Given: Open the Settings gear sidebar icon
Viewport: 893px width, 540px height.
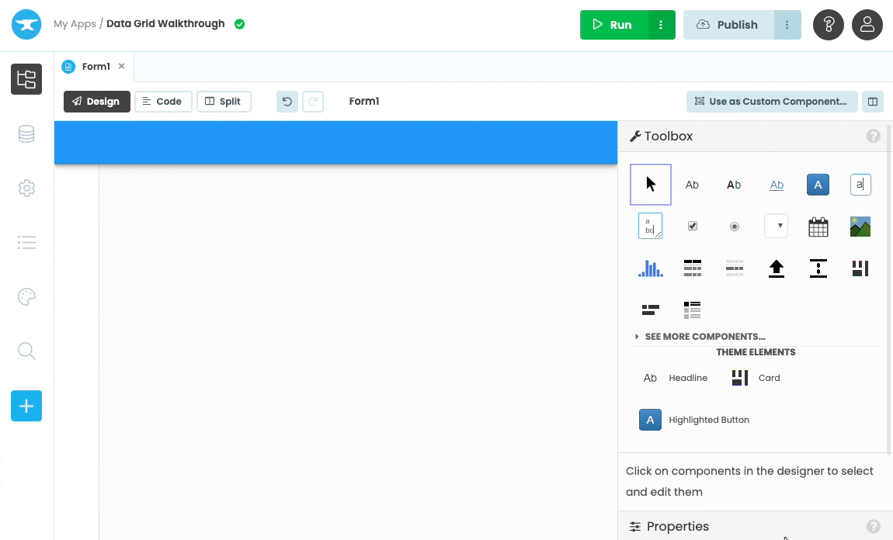Looking at the screenshot, I should click(x=26, y=189).
